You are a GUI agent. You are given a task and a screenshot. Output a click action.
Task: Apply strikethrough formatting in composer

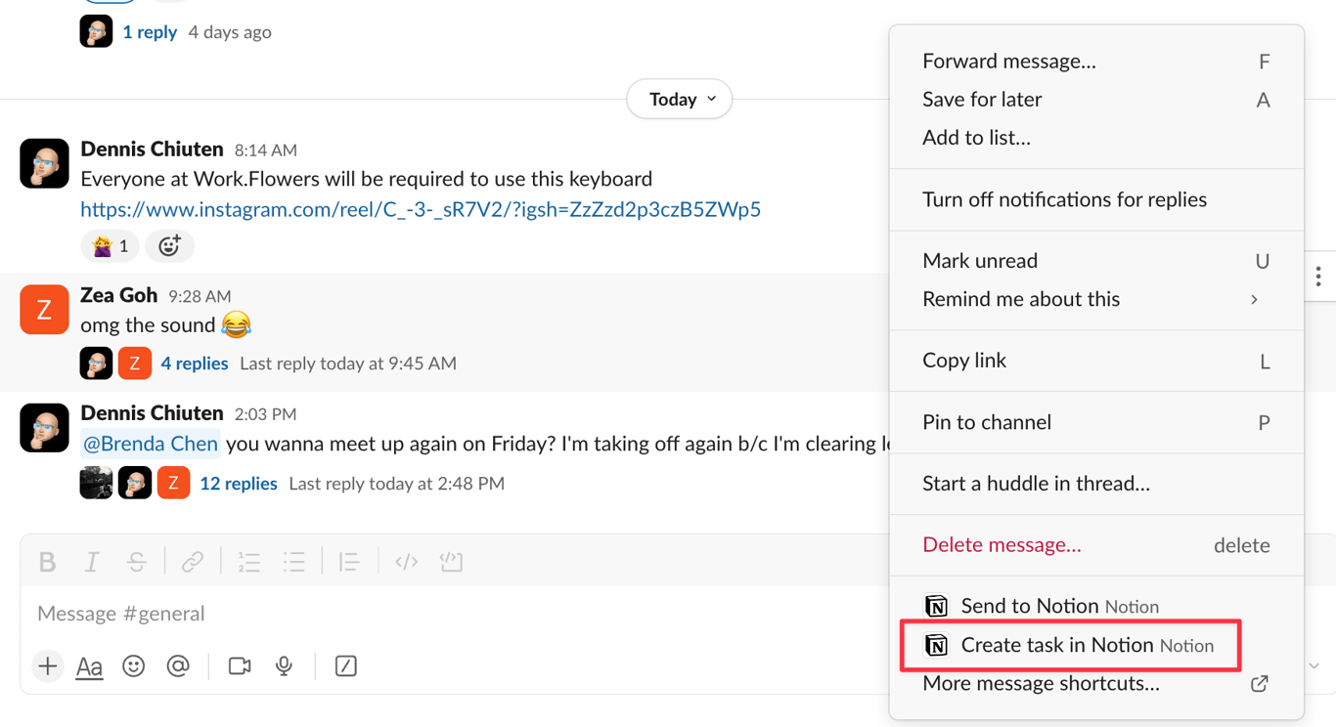[137, 562]
